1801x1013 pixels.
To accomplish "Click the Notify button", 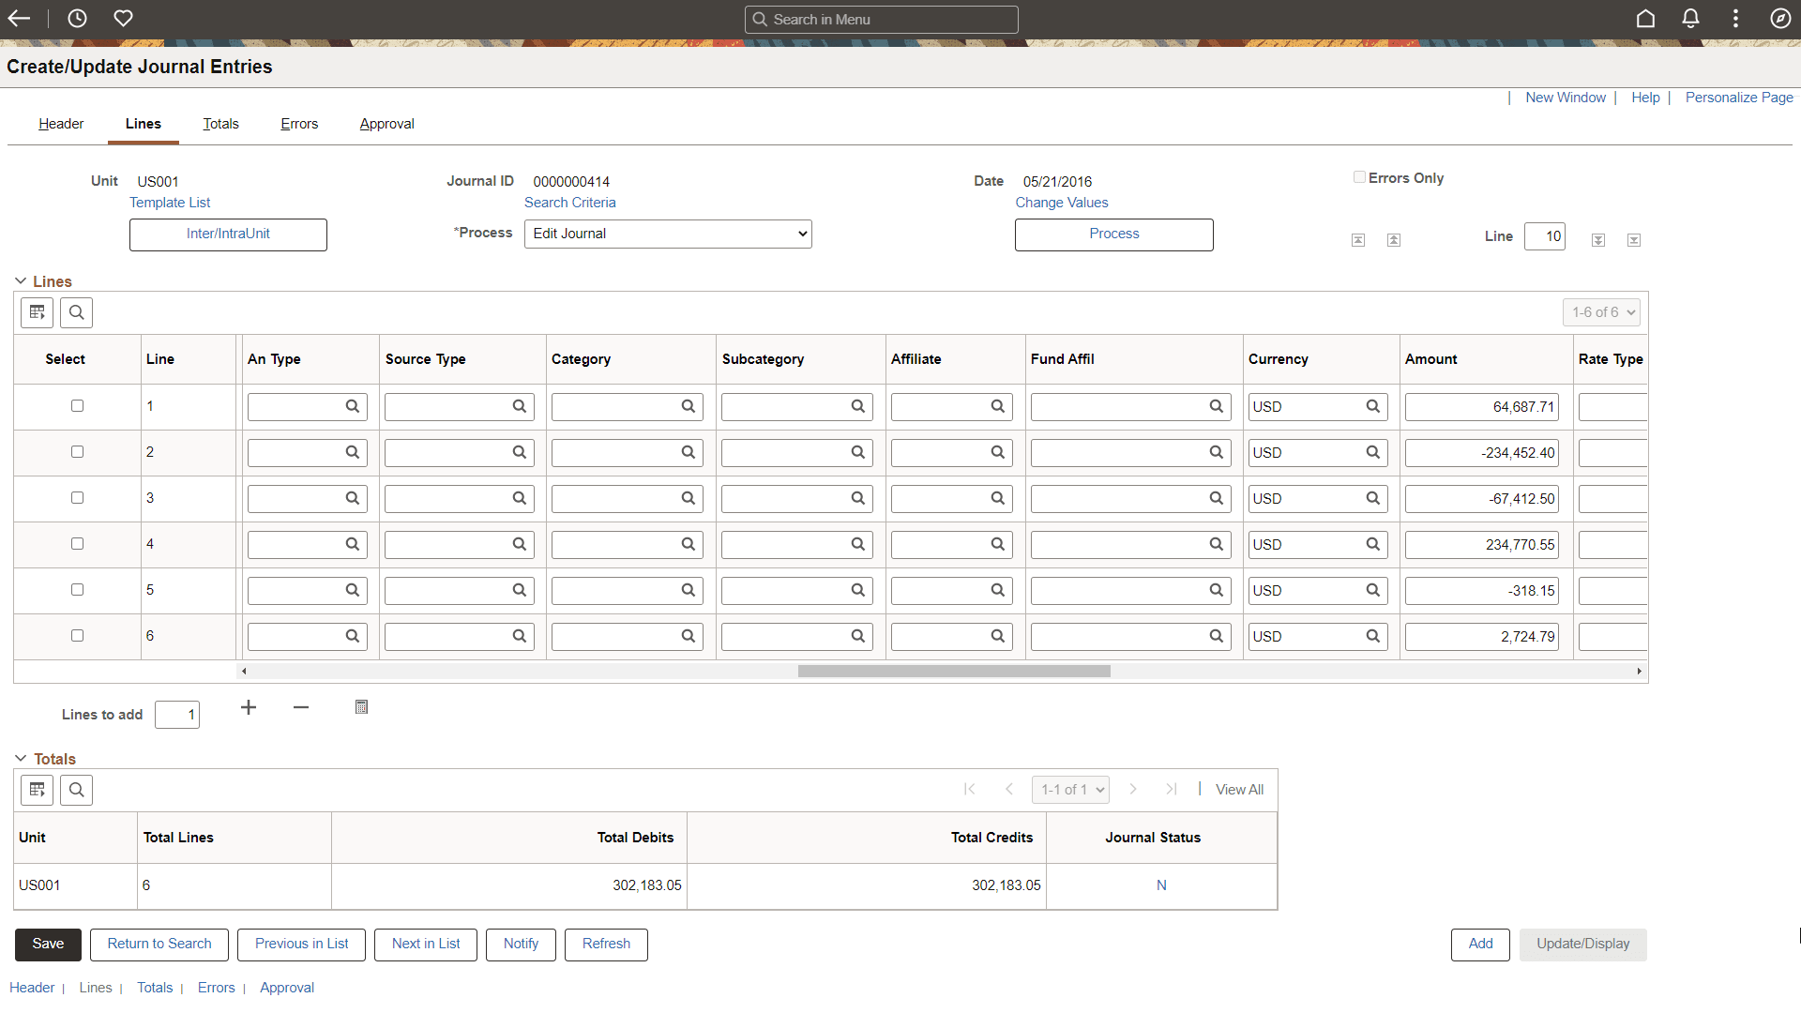I will (x=521, y=945).
